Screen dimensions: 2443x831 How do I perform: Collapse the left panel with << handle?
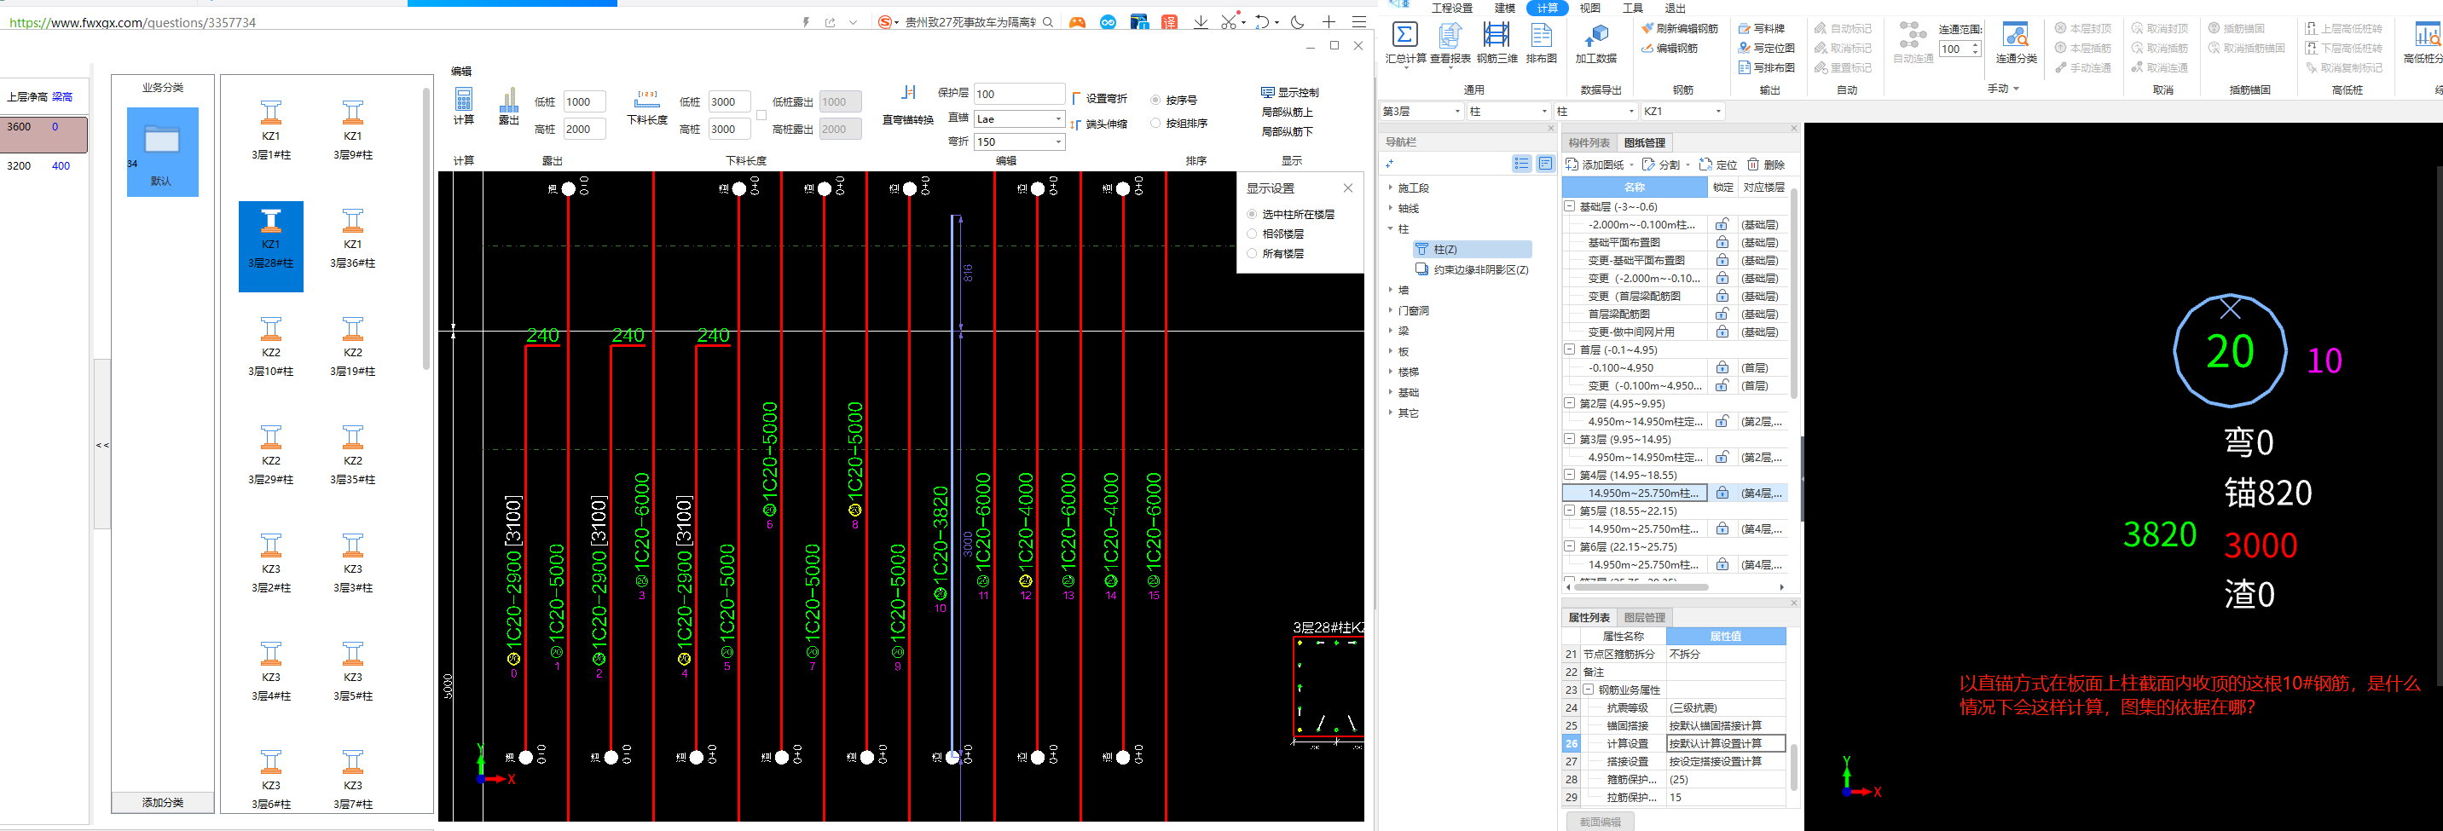pos(102,444)
